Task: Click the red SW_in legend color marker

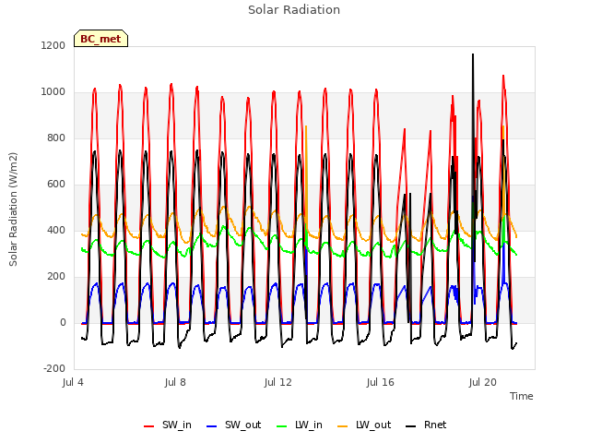Action: (149, 426)
